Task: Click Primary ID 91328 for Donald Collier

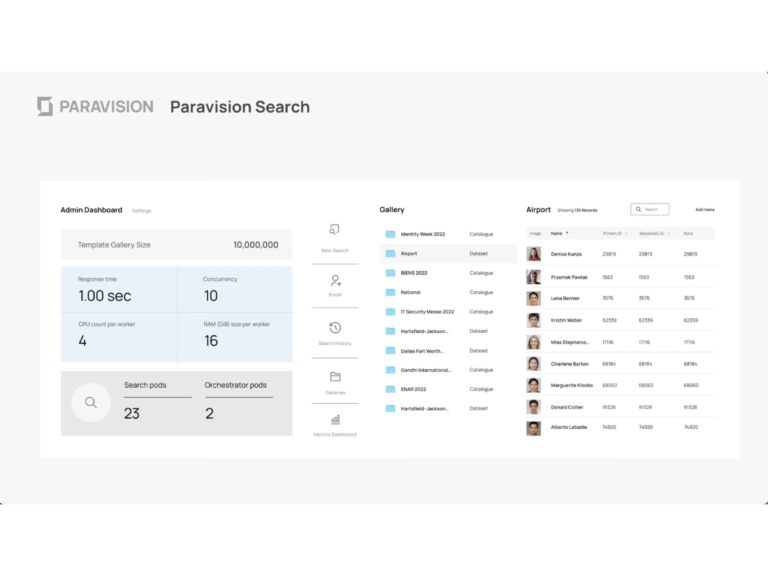Action: [609, 407]
